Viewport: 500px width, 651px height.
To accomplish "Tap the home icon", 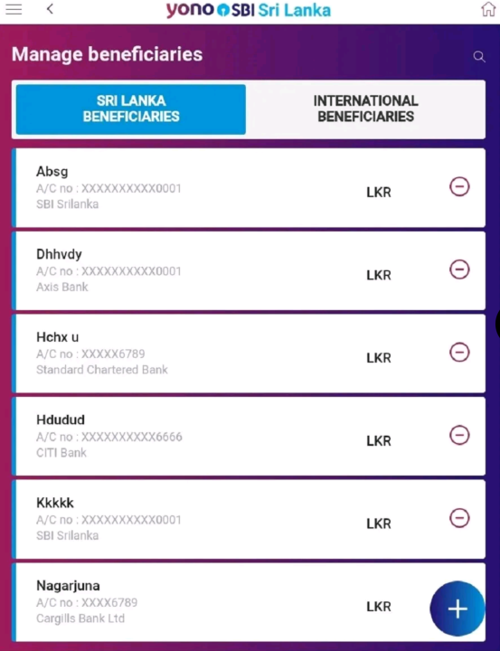I will click(488, 9).
